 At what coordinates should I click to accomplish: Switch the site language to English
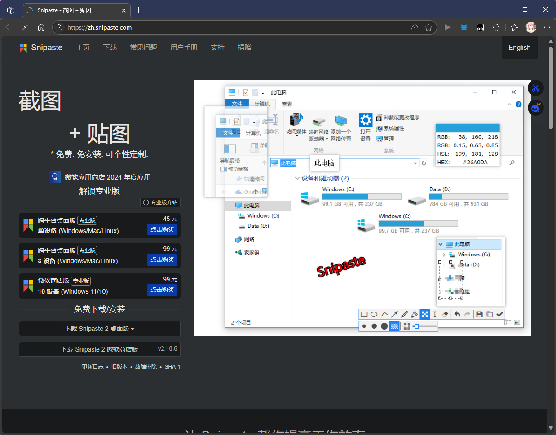520,48
